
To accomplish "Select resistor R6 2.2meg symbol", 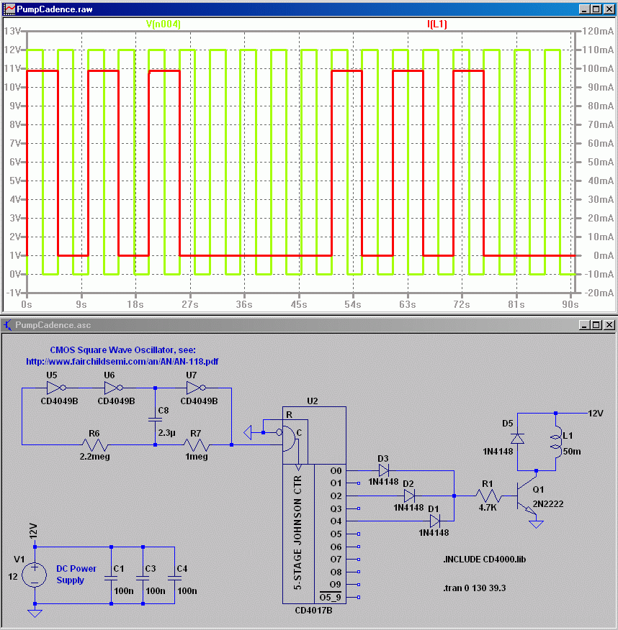I will 94,444.
